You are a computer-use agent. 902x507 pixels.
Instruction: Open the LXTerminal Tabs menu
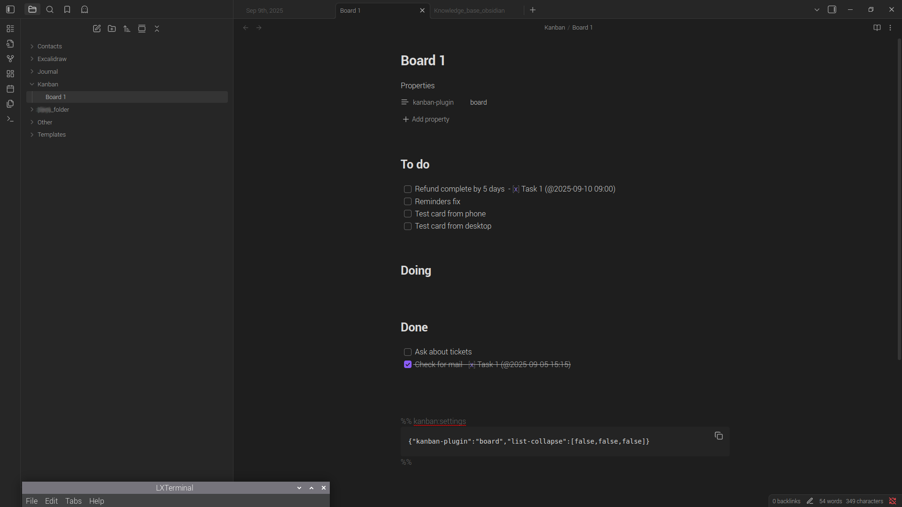pos(73,501)
